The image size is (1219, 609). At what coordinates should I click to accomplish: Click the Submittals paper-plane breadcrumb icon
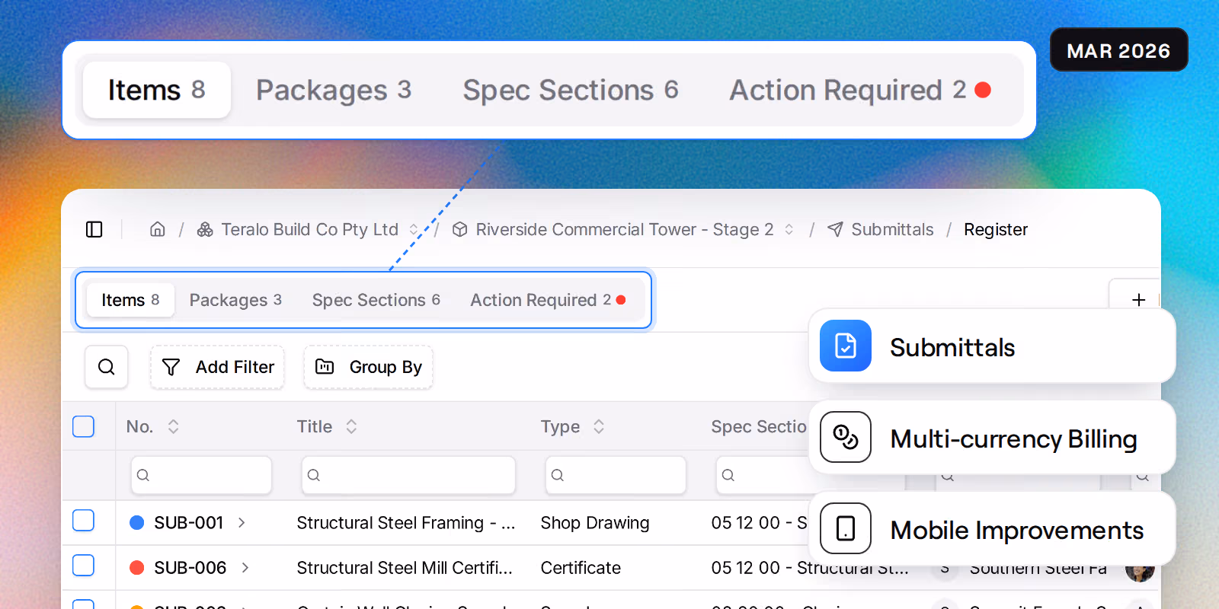835,229
